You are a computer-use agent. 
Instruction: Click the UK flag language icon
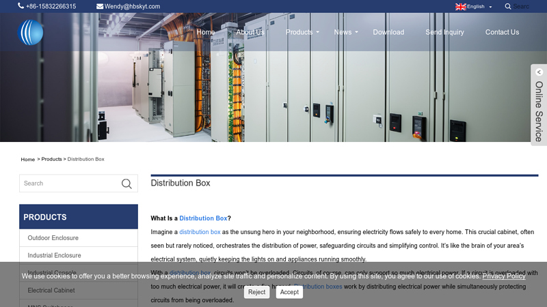(x=460, y=7)
